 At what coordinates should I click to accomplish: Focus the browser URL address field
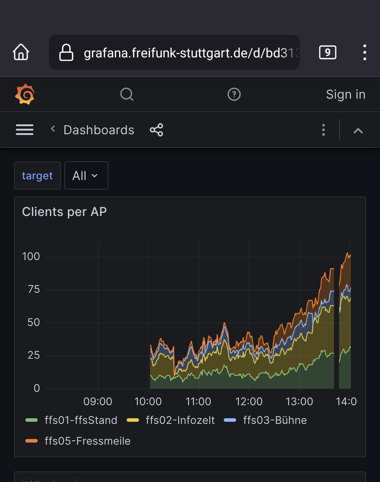[190, 53]
